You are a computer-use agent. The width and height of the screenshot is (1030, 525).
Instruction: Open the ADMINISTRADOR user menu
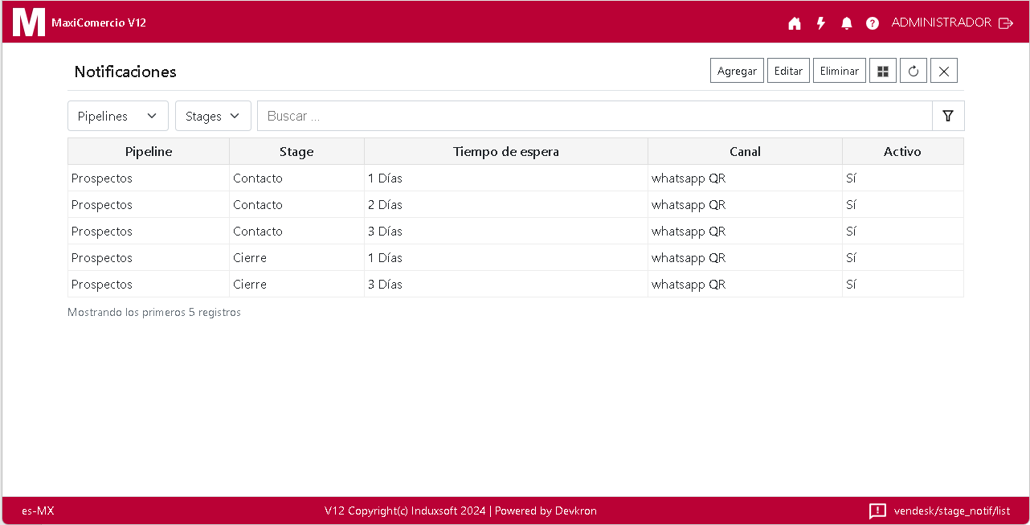point(941,23)
